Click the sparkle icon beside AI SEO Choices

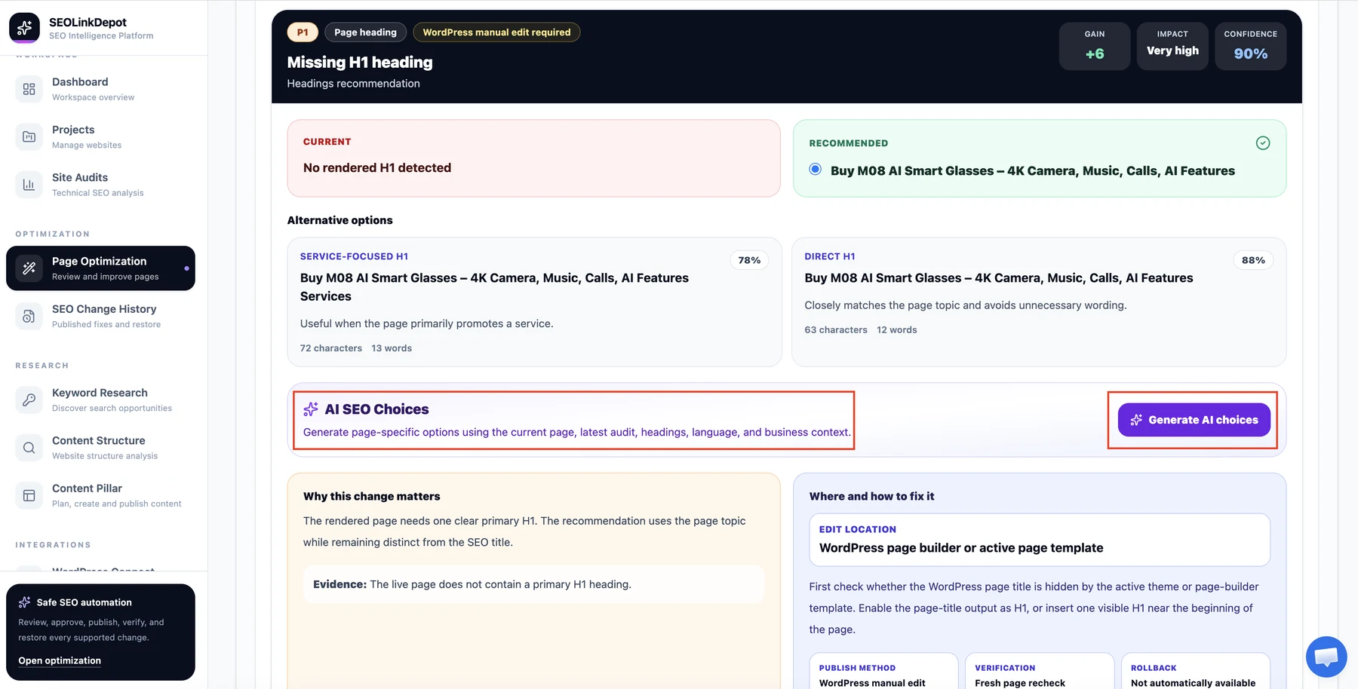tap(311, 409)
